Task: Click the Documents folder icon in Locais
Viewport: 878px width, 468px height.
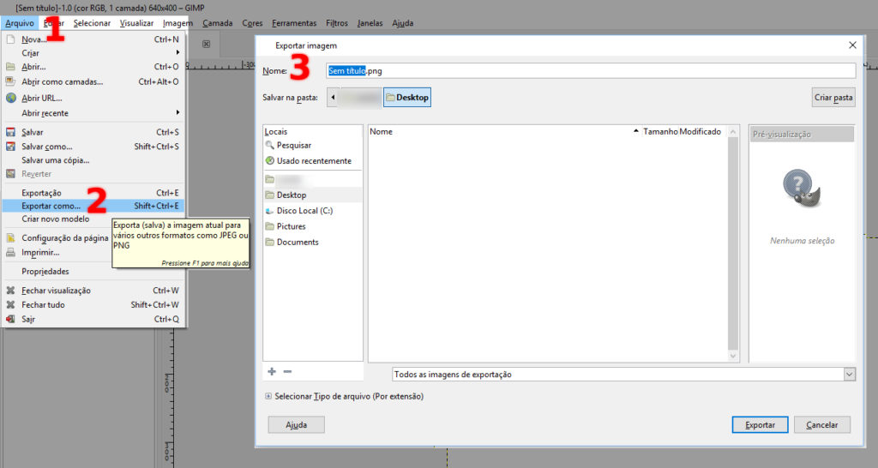Action: coord(270,242)
